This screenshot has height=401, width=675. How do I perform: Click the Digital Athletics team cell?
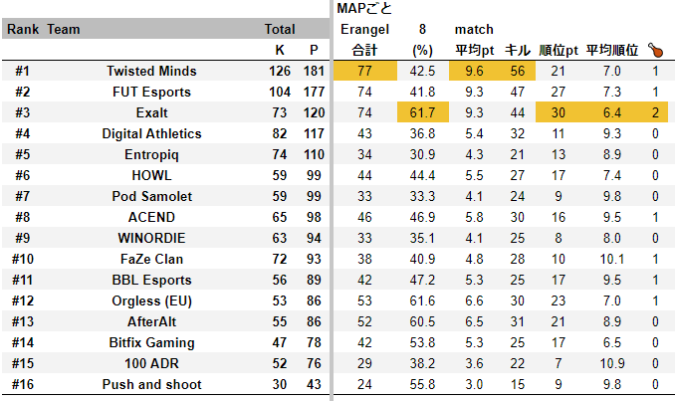(x=151, y=134)
